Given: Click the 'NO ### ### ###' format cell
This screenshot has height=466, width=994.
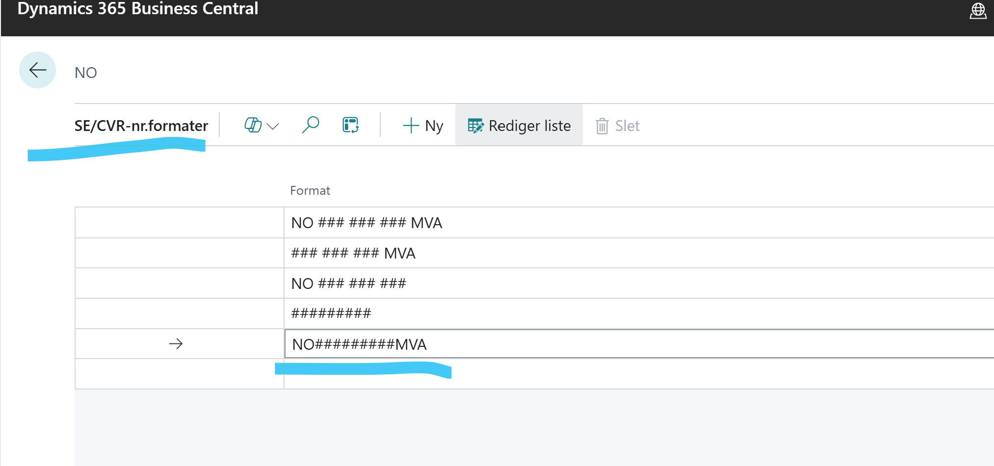Looking at the screenshot, I should [x=348, y=284].
